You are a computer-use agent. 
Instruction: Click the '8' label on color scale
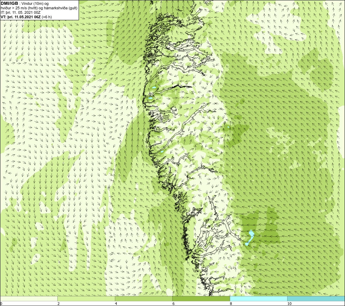[231, 304]
